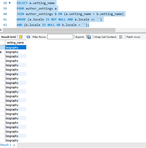Image resolution: width=146 pixels, height=148 pixels.
Task: Export recordset to external file
Action: [x=88, y=37]
